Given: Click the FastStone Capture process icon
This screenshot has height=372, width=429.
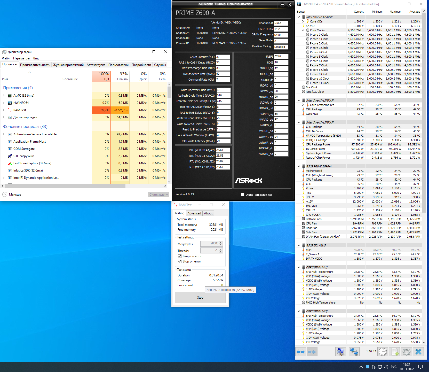Looking at the screenshot, I should pos(10,163).
